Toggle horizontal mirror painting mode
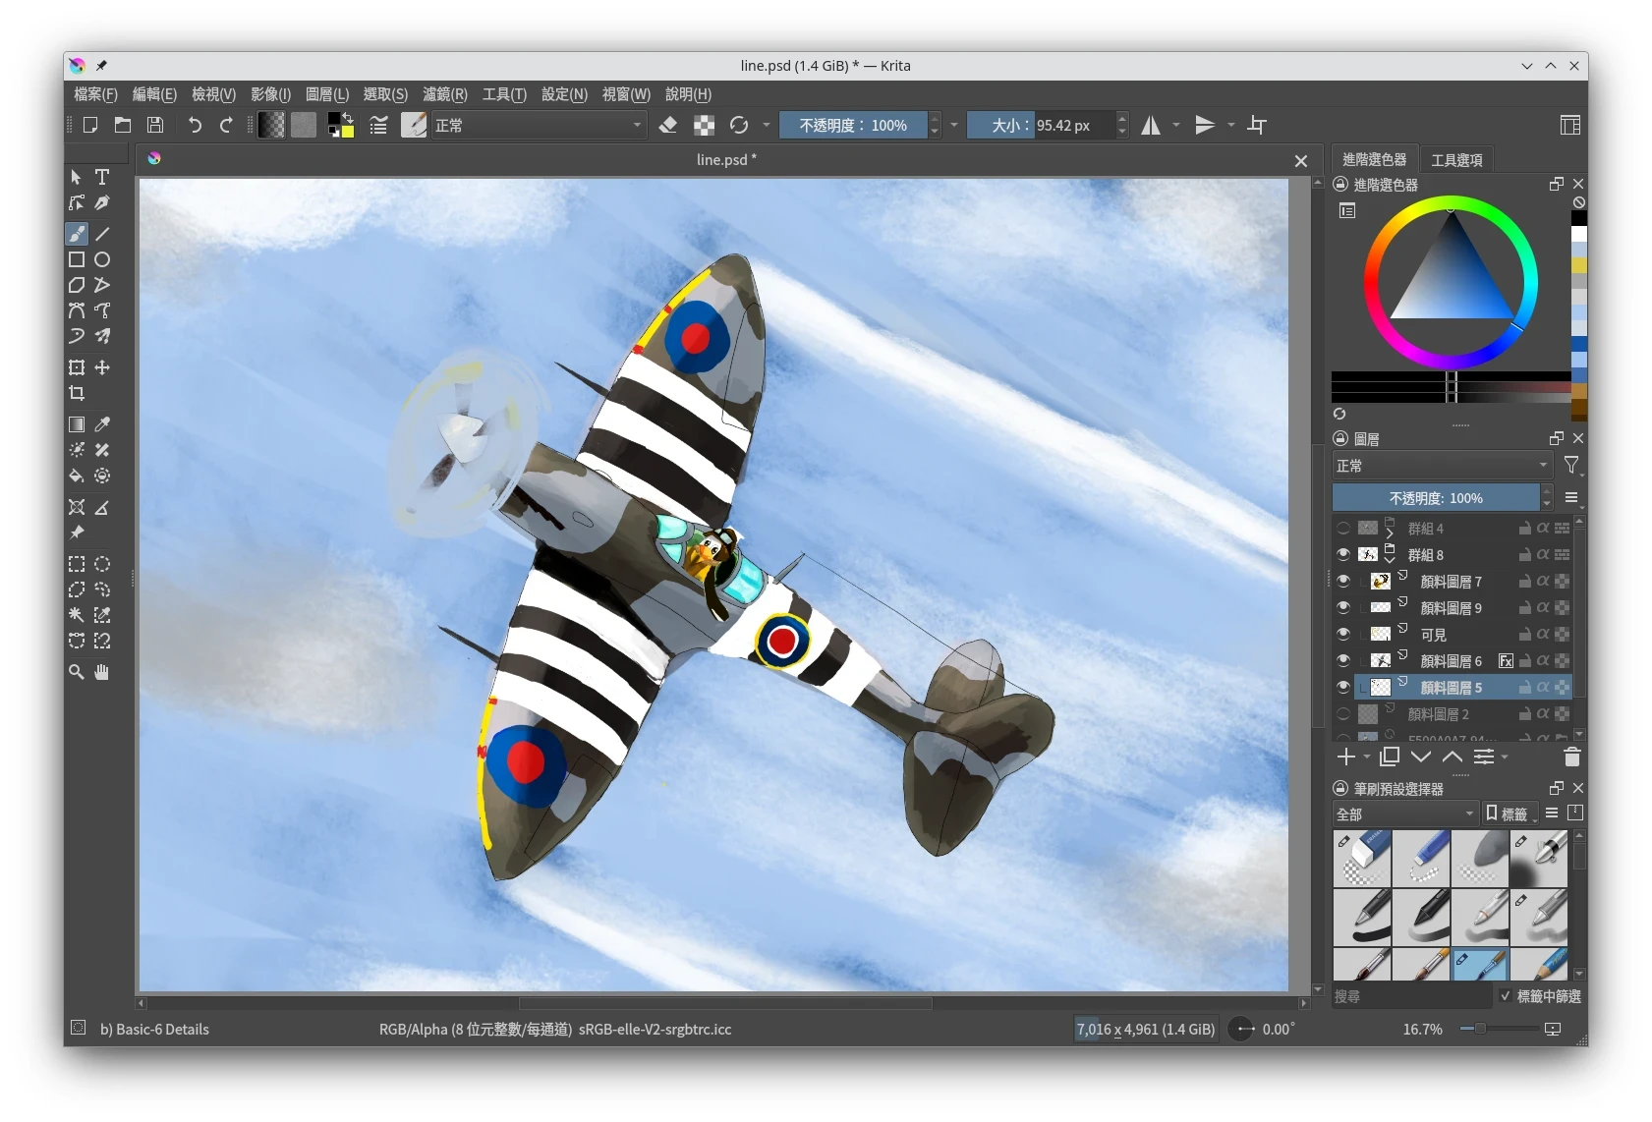Image resolution: width=1652 pixels, height=1122 pixels. click(1151, 125)
